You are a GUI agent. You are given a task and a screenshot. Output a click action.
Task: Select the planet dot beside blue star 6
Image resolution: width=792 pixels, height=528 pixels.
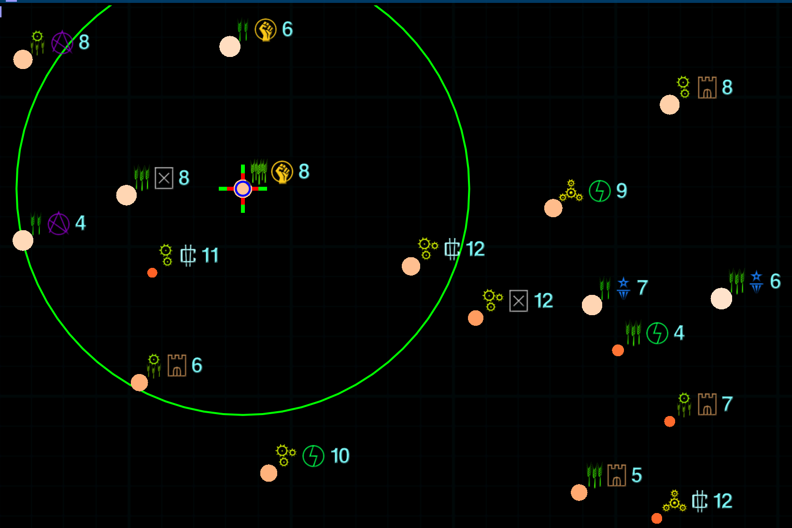721,299
